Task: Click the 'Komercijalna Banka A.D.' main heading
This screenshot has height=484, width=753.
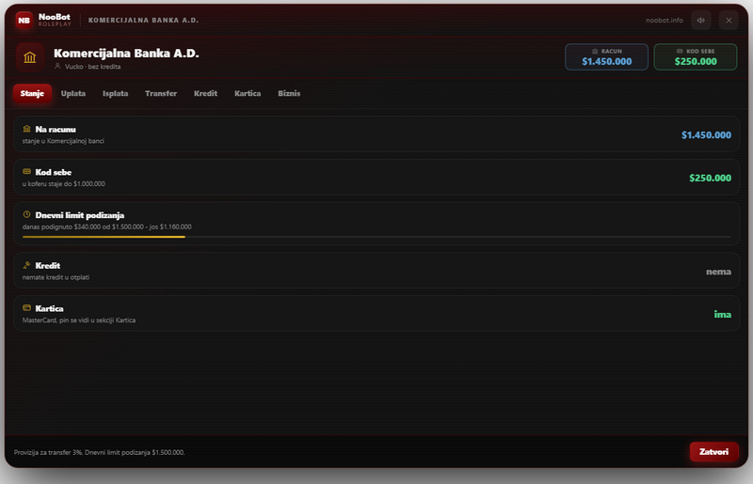Action: tap(126, 53)
